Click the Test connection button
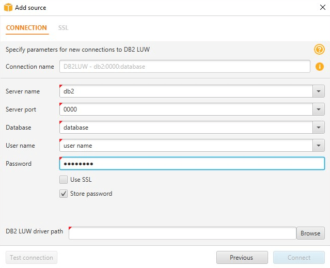This screenshot has height=268, width=330. [x=32, y=258]
